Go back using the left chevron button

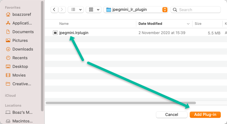[x=54, y=10]
